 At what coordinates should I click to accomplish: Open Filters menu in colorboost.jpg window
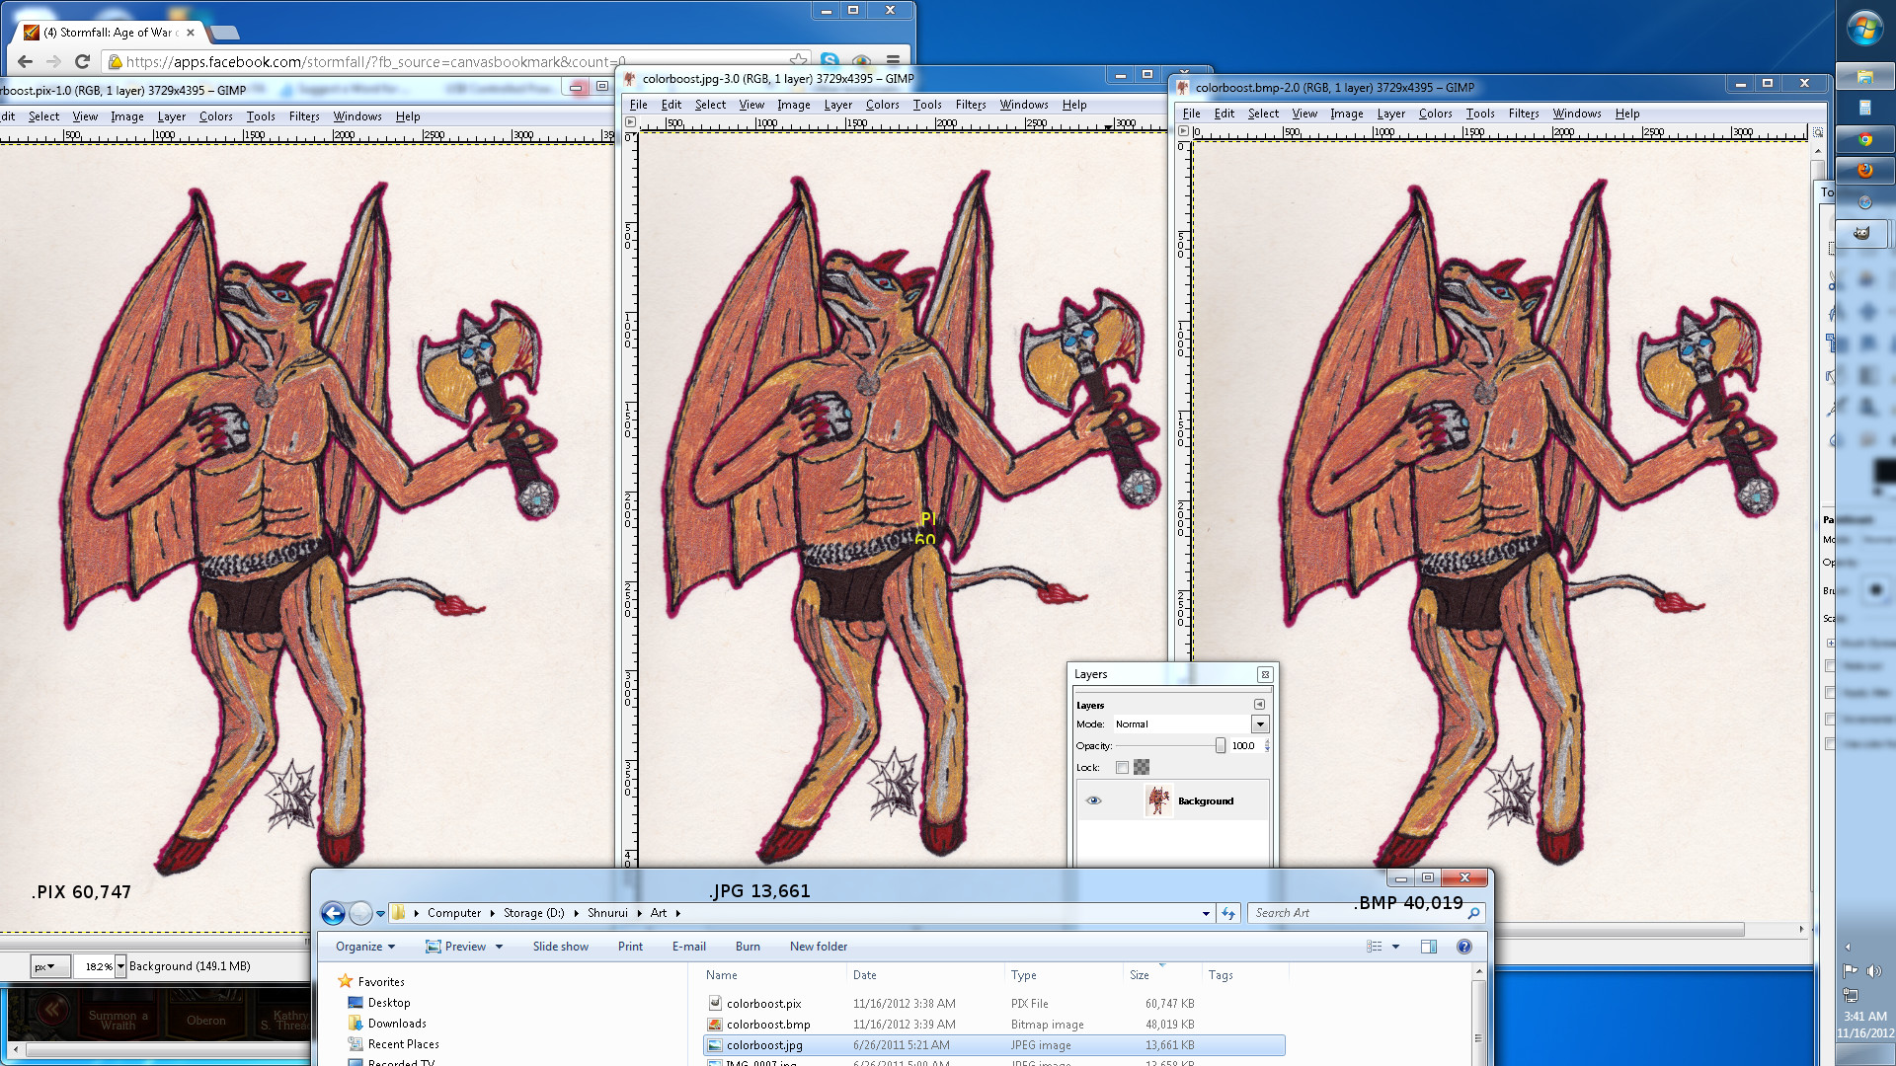click(x=970, y=105)
